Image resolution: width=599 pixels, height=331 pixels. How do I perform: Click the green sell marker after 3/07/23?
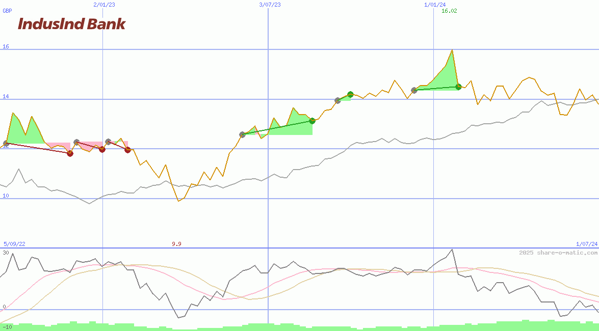[312, 121]
